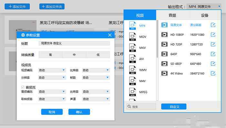Viewport: 226px width, 128px height.
Task: Close the 参数设置 dialog
Action: click(x=110, y=35)
